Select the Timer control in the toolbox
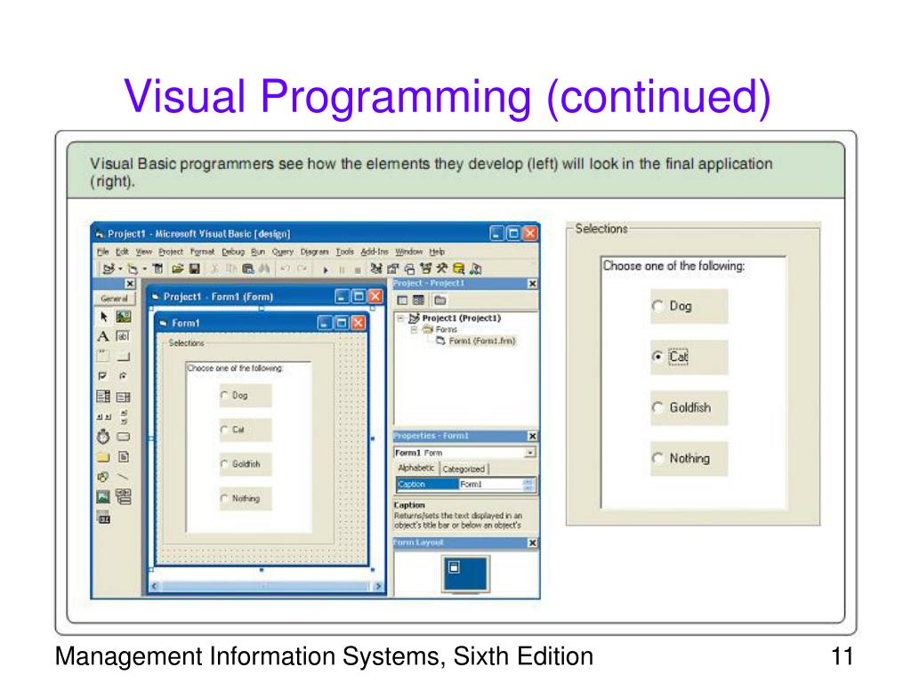The width and height of the screenshot is (911, 683). coord(103,436)
